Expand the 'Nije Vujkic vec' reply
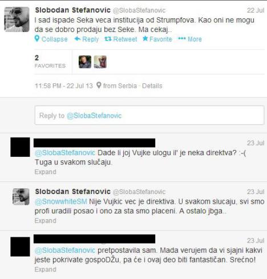267x279 pixels. tap(45, 221)
